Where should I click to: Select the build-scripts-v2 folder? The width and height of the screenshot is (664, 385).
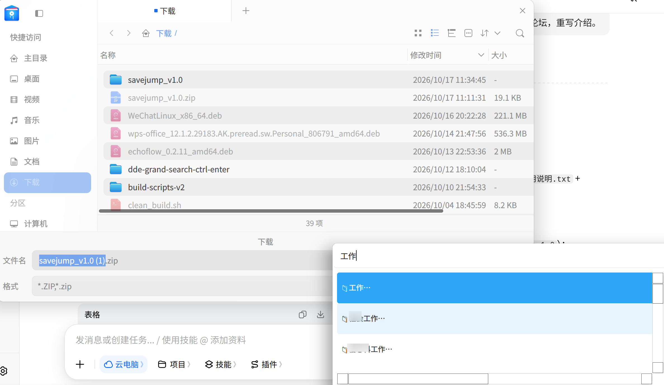[x=318, y=187]
